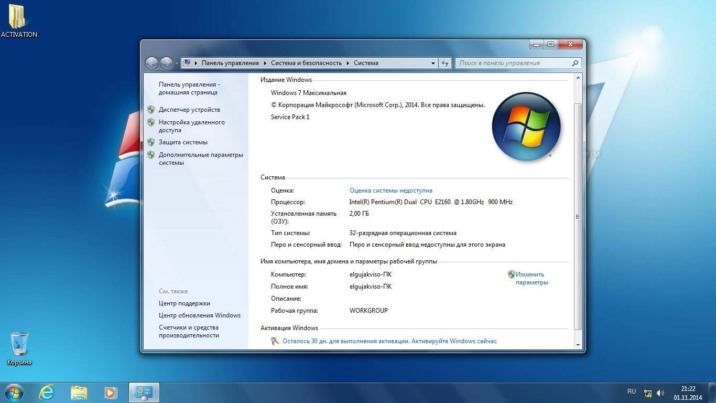Click Оценка системы недоступна link
The height and width of the screenshot is (403, 716).
391,190
